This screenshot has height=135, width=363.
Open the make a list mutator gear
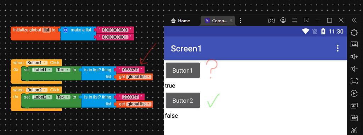click(x=66, y=30)
